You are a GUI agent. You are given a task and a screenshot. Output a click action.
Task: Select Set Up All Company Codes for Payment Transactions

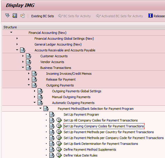coord(100,120)
